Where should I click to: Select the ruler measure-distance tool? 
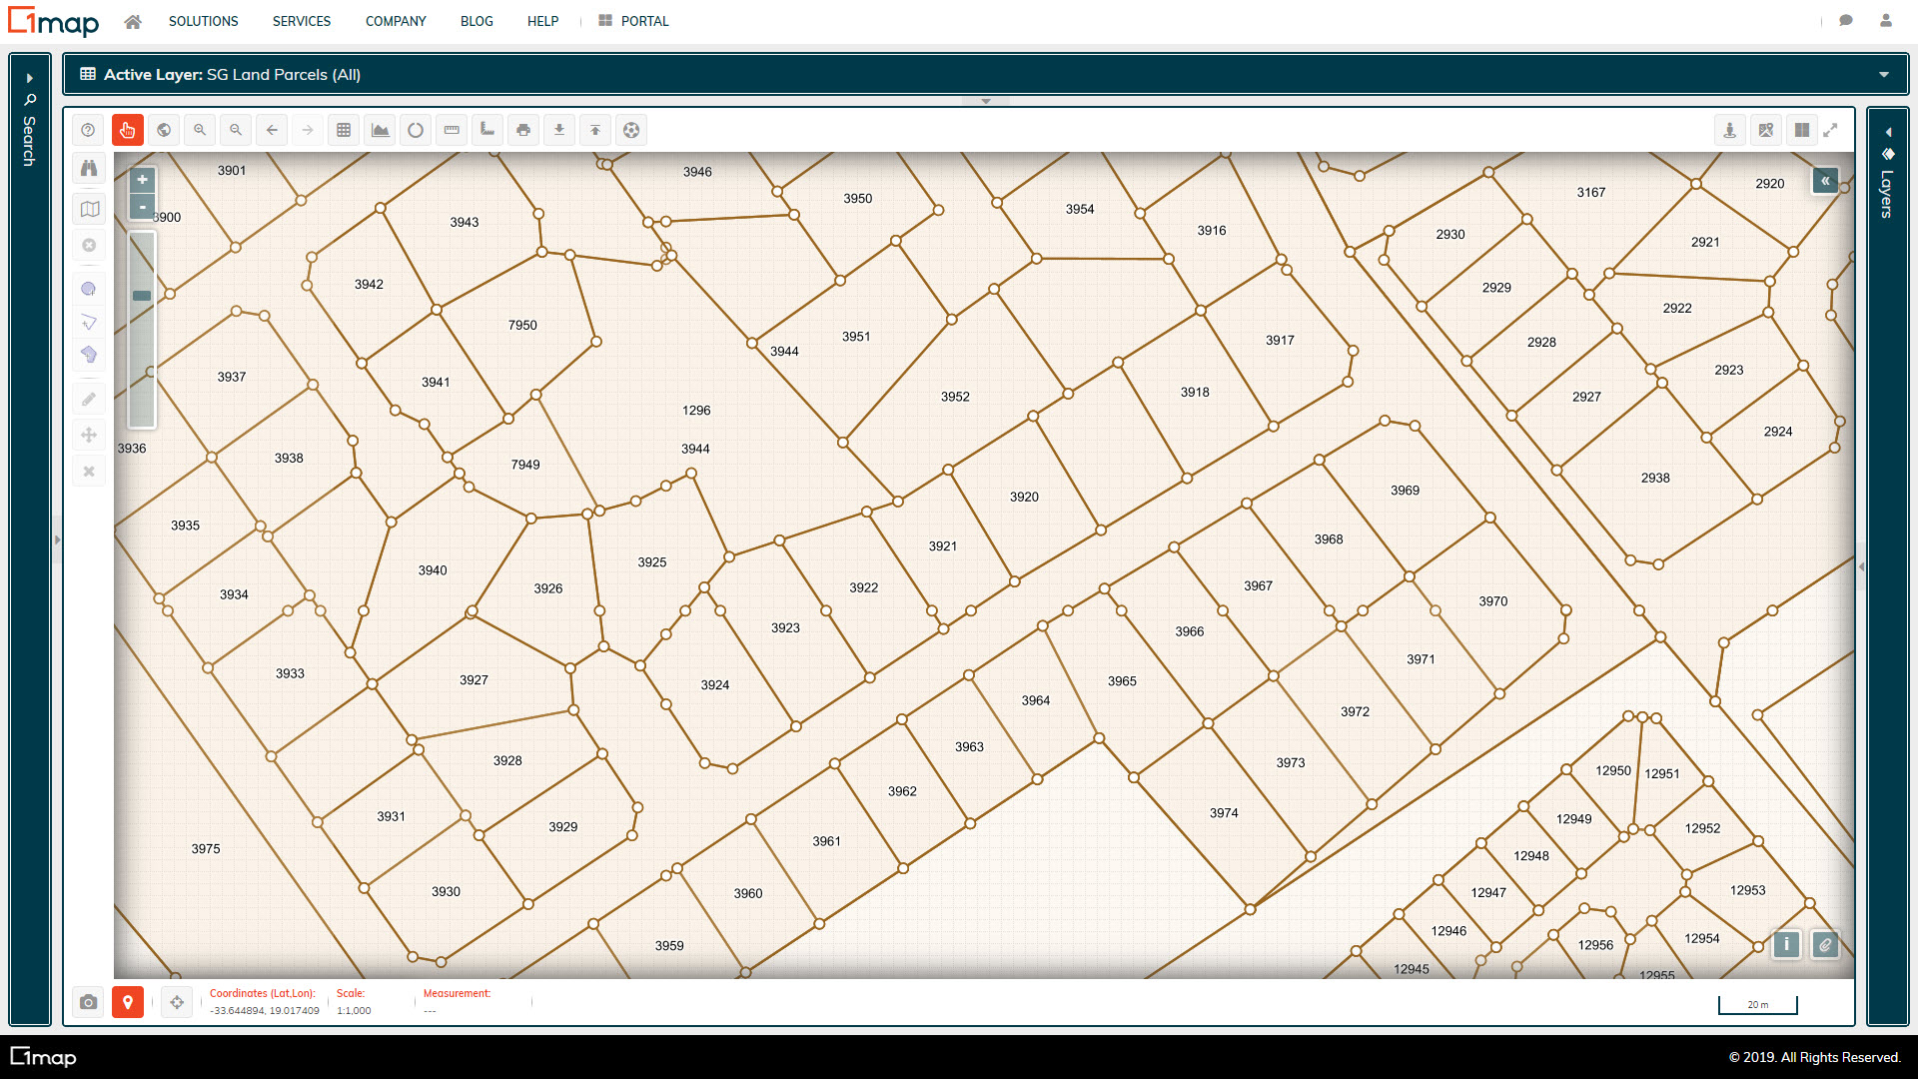pos(452,130)
